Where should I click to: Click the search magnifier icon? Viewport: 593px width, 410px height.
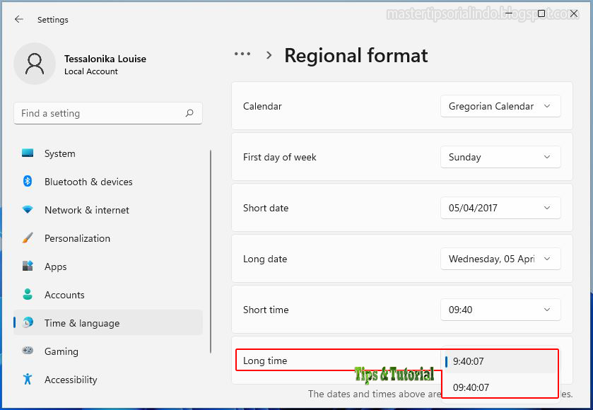(x=190, y=113)
